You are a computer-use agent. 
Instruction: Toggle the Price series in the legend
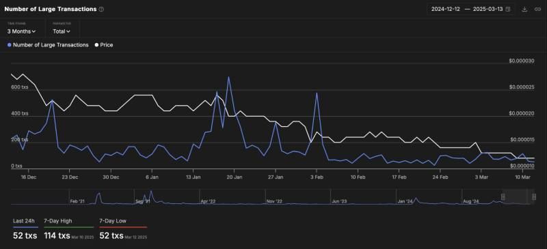[104, 45]
